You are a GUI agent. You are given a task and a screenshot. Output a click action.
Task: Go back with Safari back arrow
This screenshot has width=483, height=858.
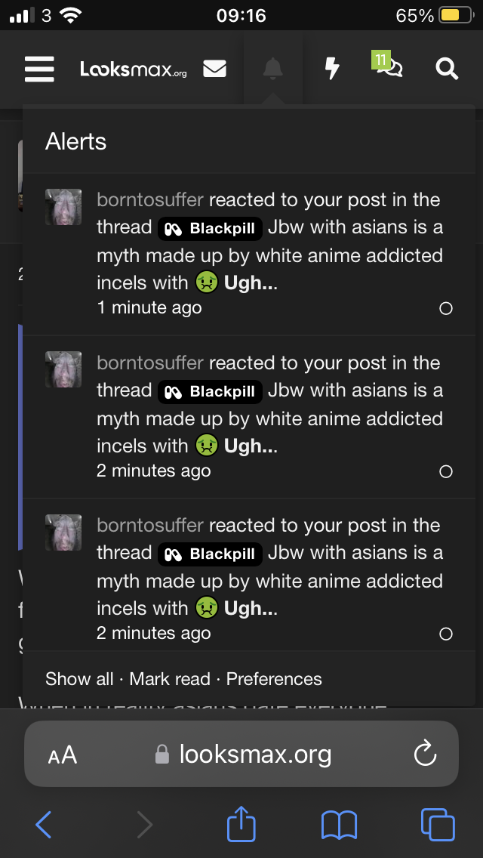pos(44,825)
